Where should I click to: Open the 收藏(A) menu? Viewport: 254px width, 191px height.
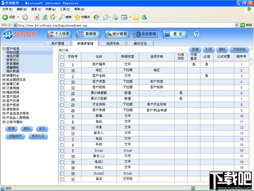click(x=50, y=9)
